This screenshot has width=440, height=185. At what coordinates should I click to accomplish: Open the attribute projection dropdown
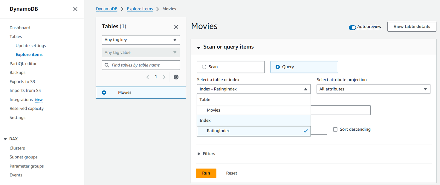tap(373, 89)
